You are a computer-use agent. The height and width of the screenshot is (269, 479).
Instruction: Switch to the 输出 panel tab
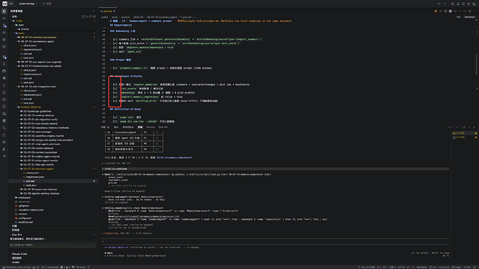pyautogui.click(x=116, y=127)
